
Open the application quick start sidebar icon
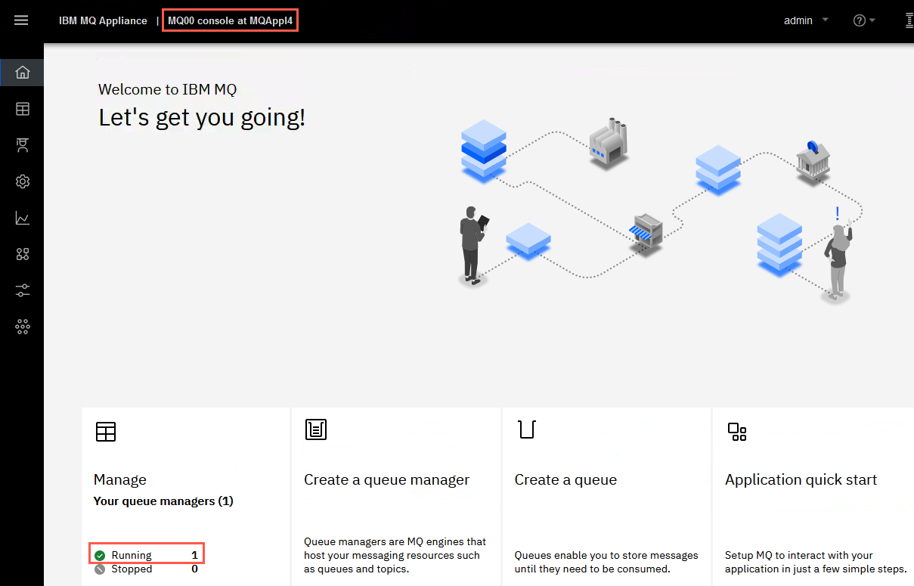tap(23, 254)
